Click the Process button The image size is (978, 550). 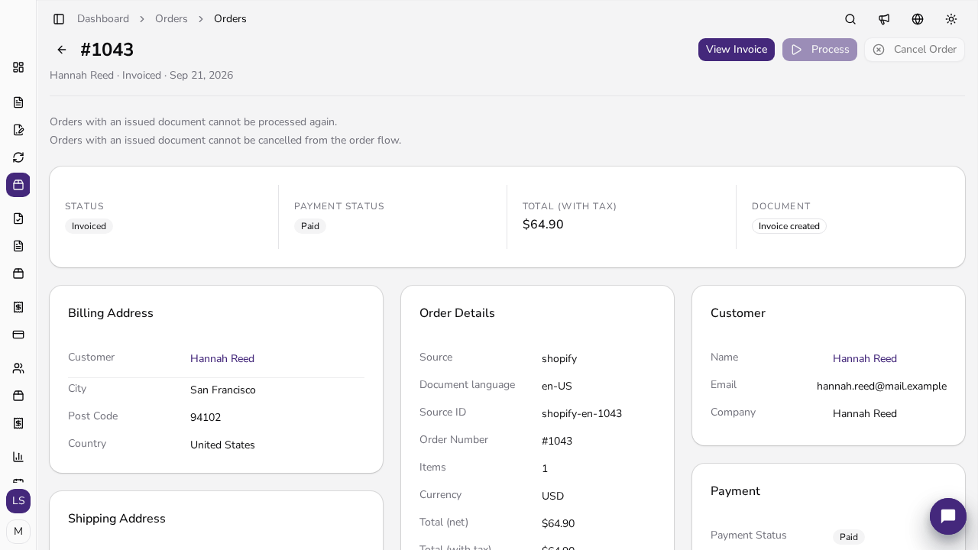[820, 50]
